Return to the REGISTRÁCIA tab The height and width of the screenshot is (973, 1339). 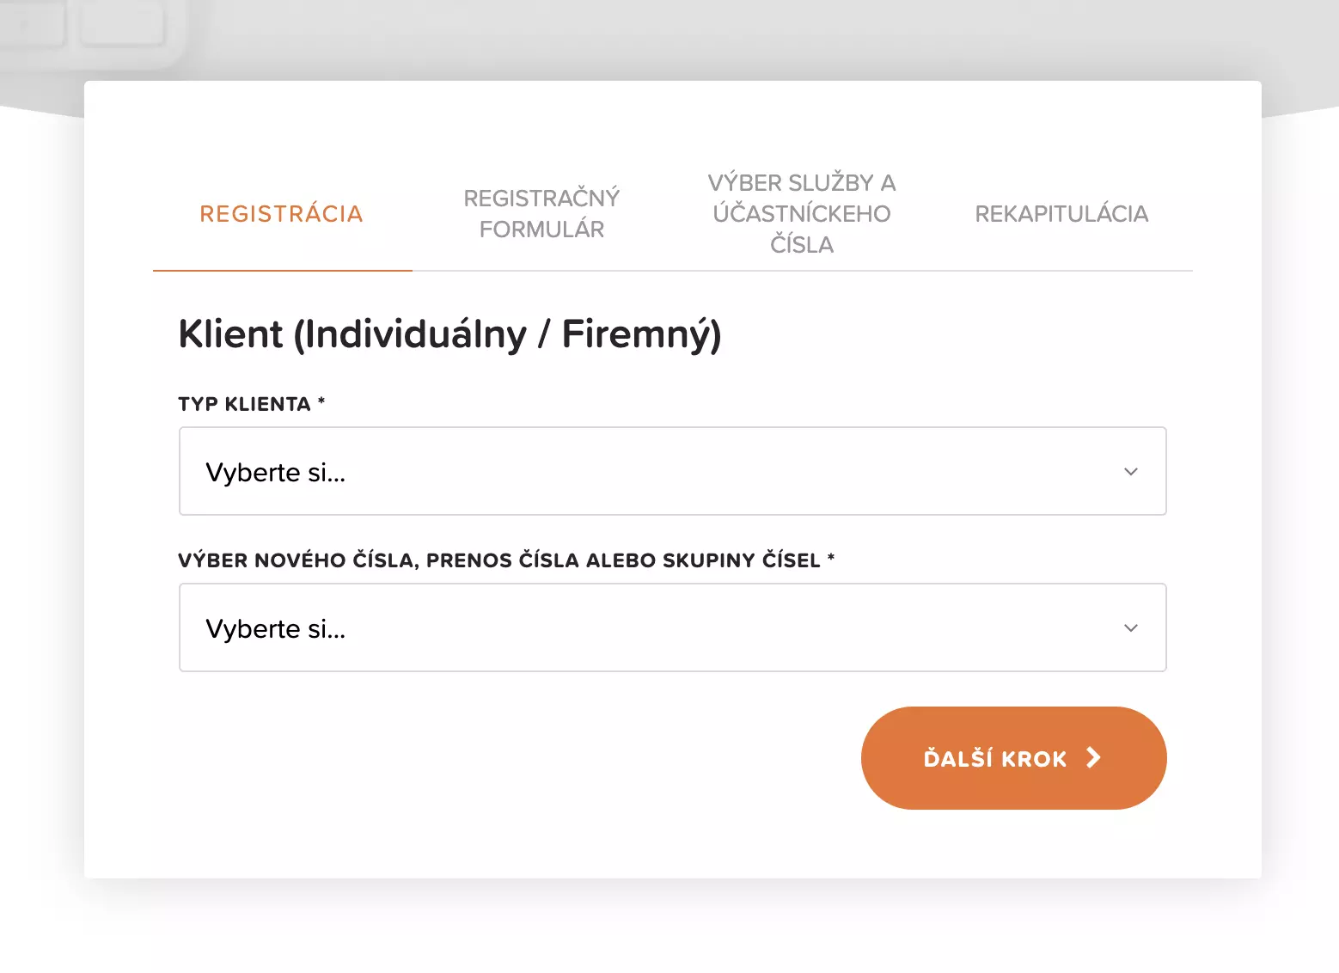(x=281, y=213)
